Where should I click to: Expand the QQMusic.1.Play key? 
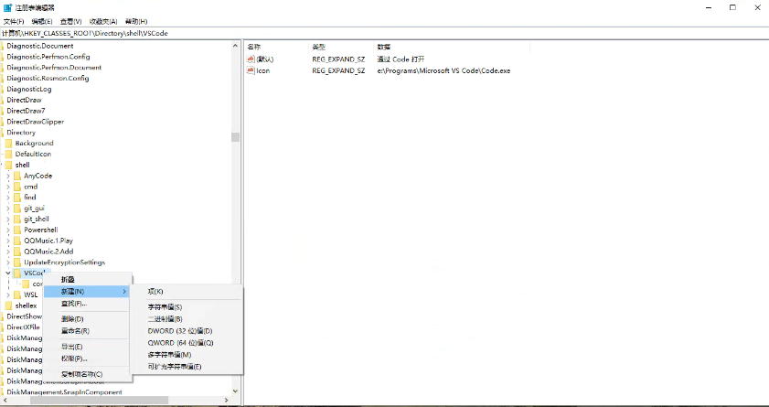(x=8, y=241)
